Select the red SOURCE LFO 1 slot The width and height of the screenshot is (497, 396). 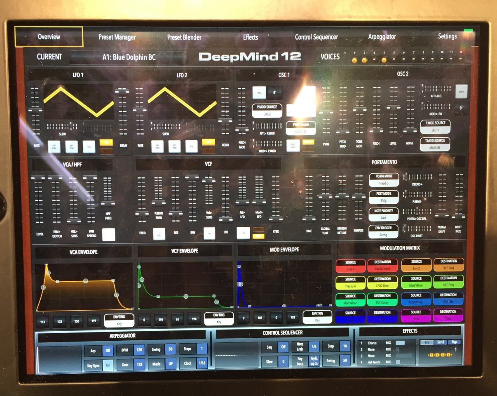[350, 266]
